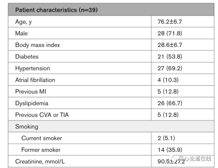Click the Patient characteristics table header

[x=56, y=10]
